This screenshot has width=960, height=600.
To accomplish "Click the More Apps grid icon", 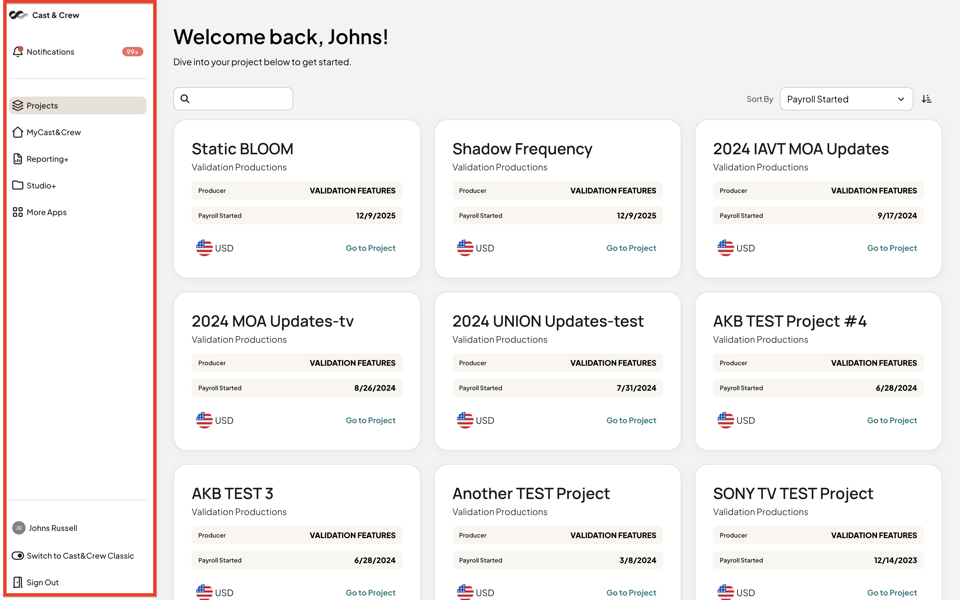I will click(18, 212).
